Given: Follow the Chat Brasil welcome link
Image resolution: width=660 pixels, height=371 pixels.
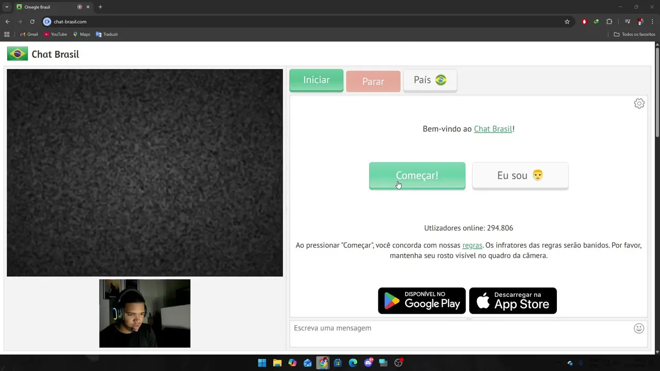Looking at the screenshot, I should (x=493, y=129).
